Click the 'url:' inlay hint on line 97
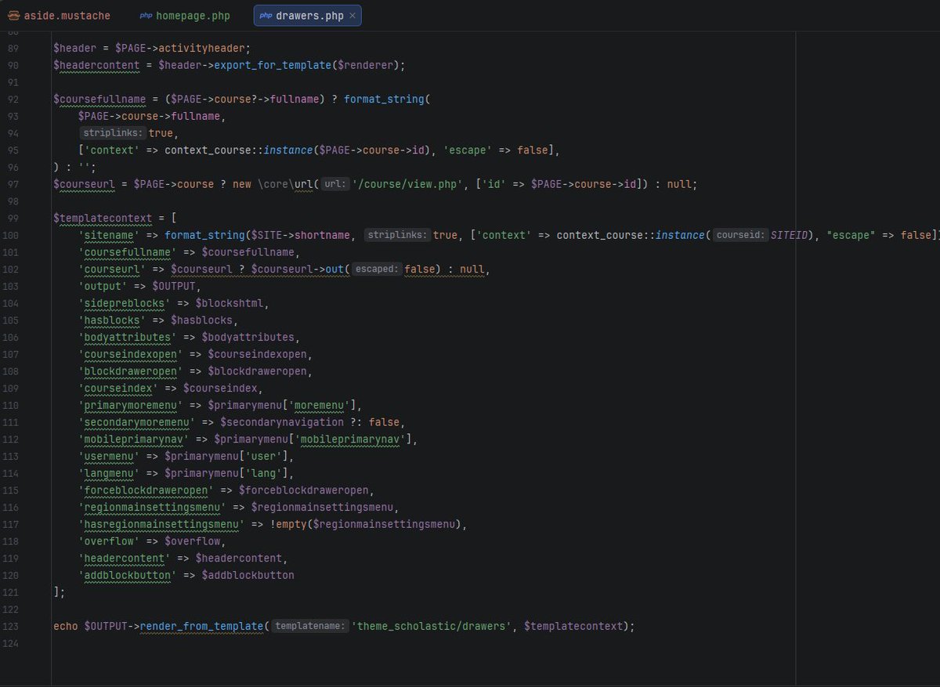 334,184
